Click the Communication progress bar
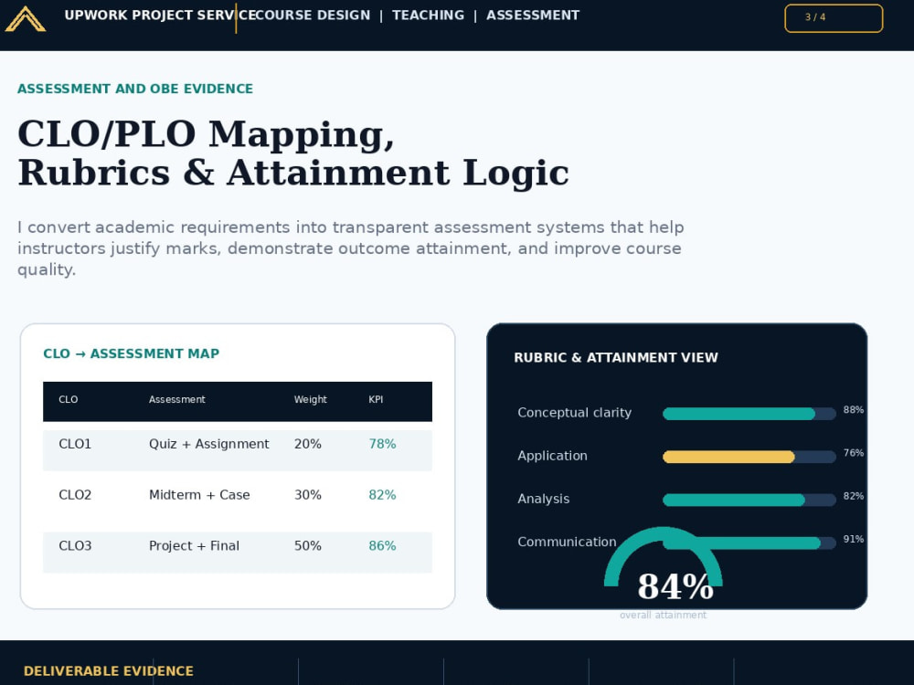This screenshot has height=685, width=914. [749, 543]
